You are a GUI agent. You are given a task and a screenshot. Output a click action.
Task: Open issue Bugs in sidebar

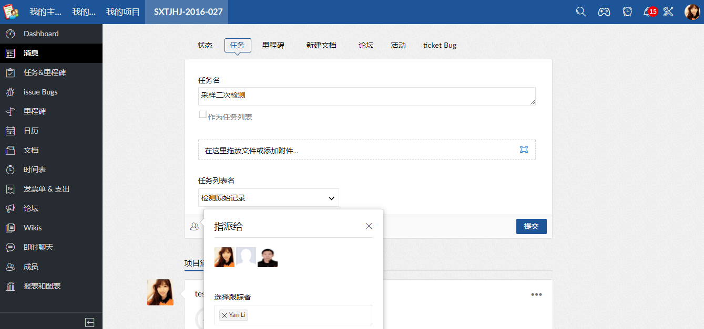tap(40, 92)
